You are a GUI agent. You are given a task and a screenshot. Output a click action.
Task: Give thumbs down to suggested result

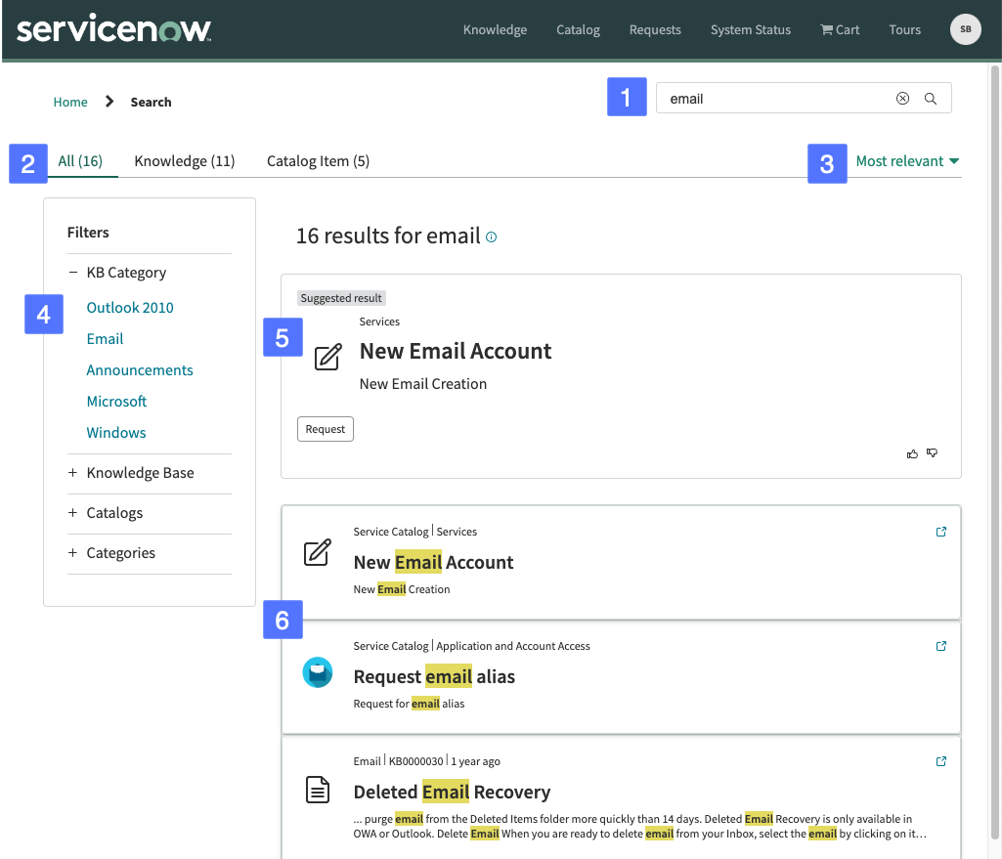coord(933,452)
